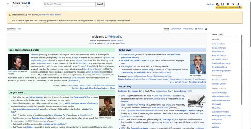Screen dimensions: 251x129
Task: Open Printable version
Action: pyautogui.click(x=219, y=84)
